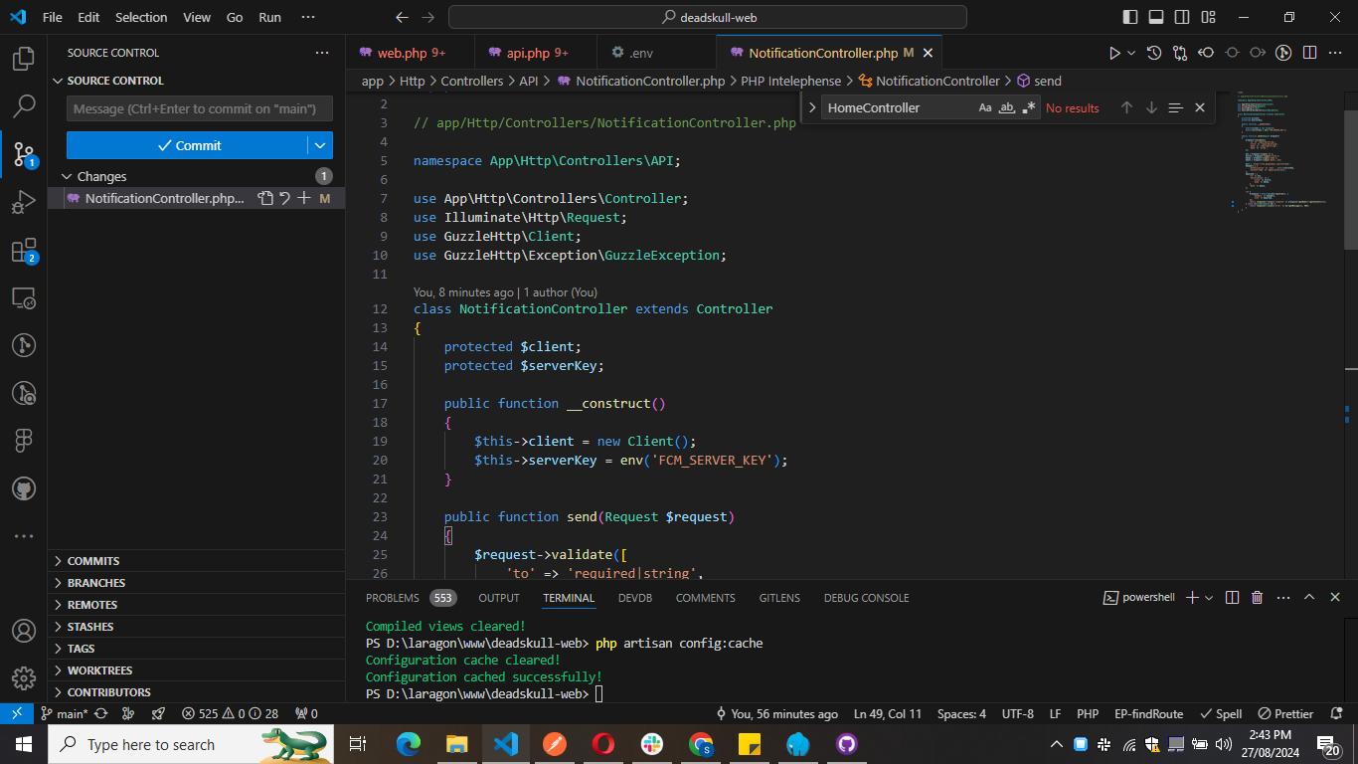Click the blue Commit button
The height and width of the screenshot is (764, 1358).
pos(187,145)
